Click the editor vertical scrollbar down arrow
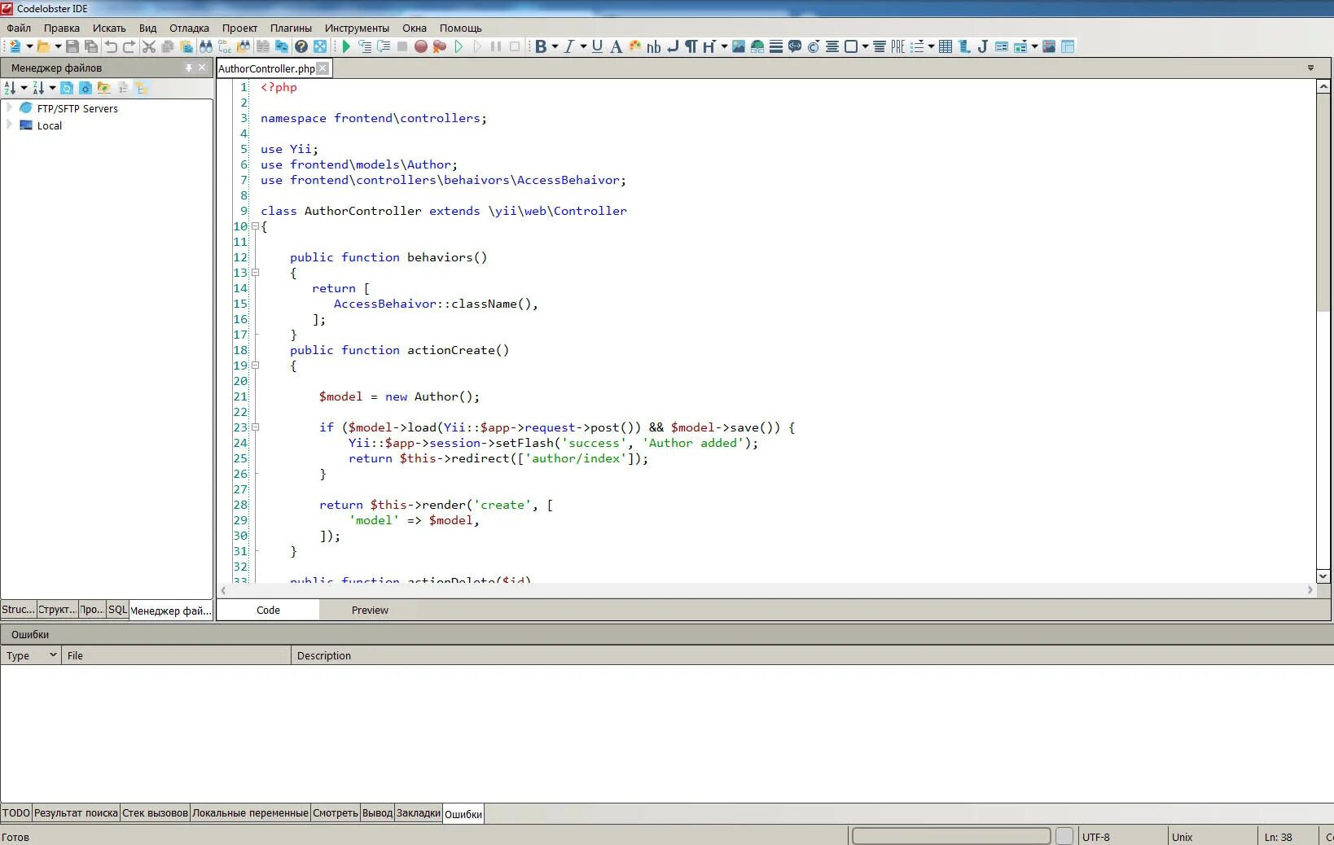Viewport: 1334px width, 845px height. click(1323, 576)
